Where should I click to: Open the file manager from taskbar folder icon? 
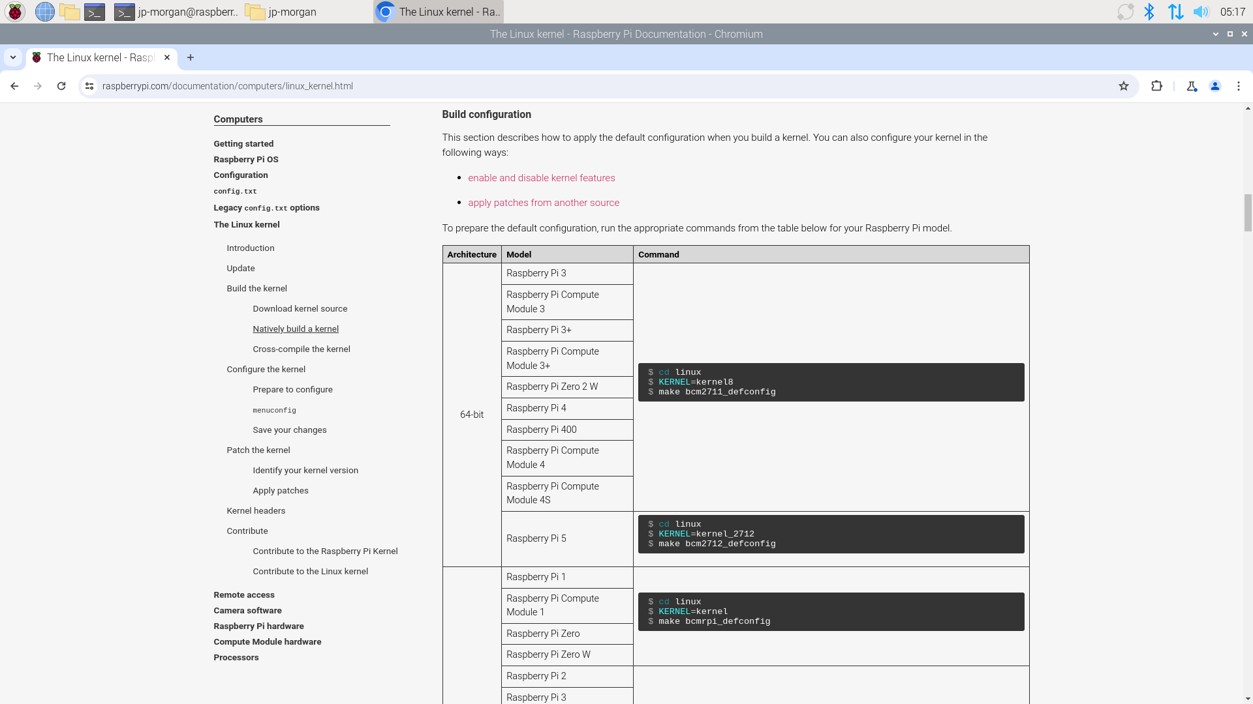pos(70,12)
